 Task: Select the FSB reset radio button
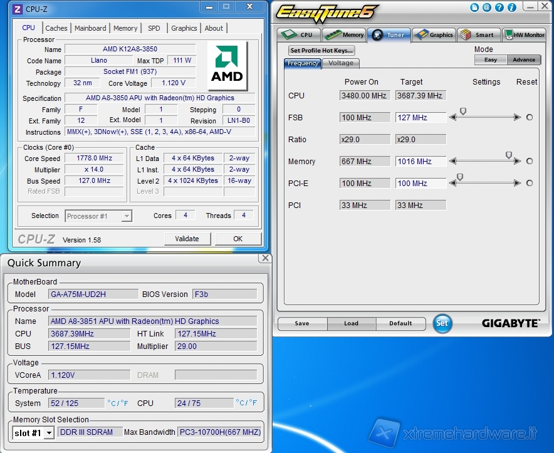[x=530, y=117]
